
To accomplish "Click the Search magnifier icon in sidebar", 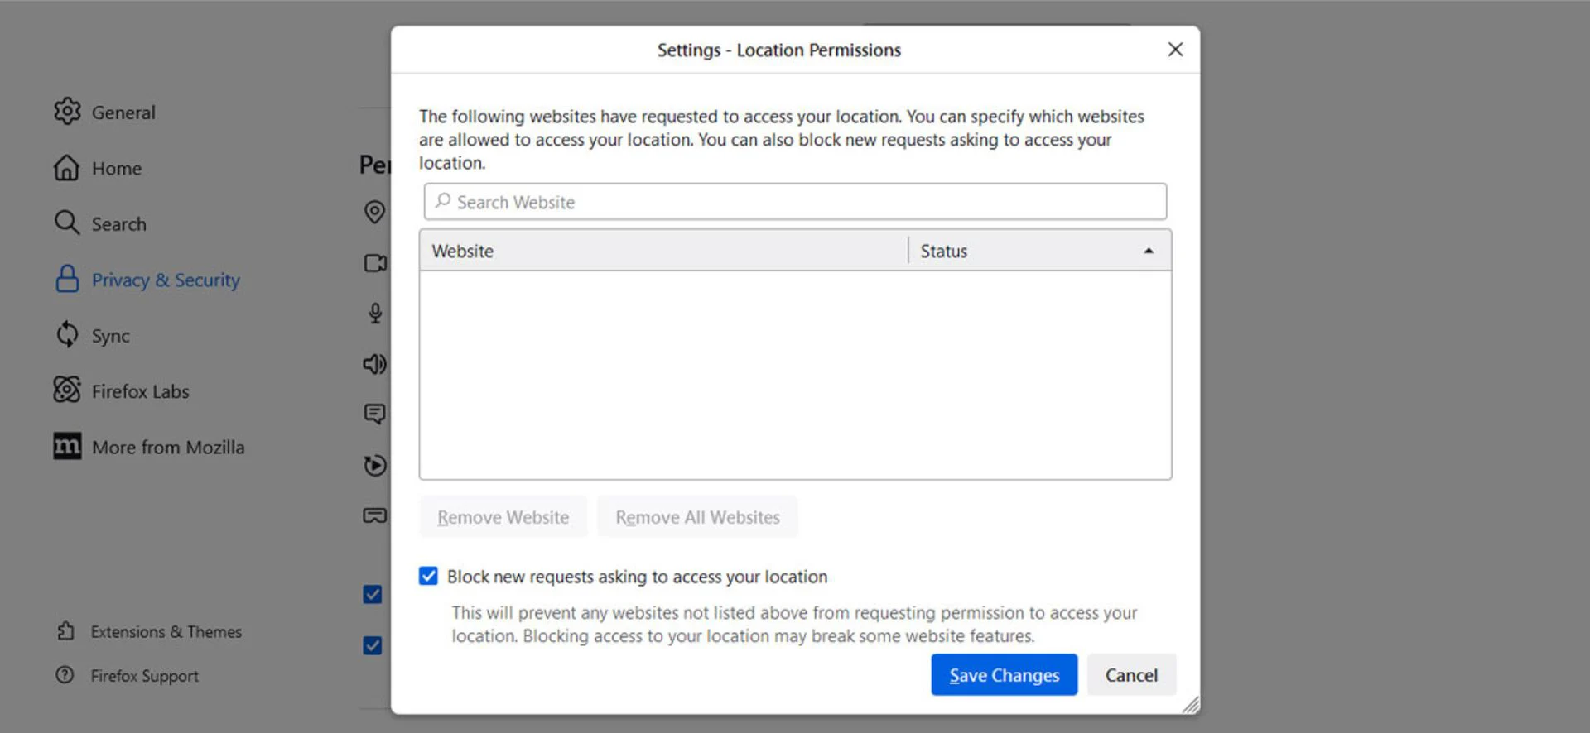I will pos(67,223).
